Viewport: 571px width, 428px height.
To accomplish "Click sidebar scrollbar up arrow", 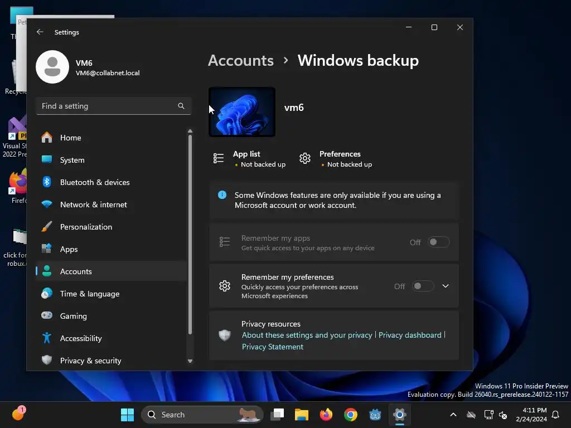I will [x=190, y=131].
